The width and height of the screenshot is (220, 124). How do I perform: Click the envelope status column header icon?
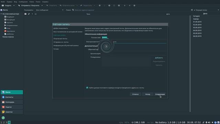coord(25,14)
